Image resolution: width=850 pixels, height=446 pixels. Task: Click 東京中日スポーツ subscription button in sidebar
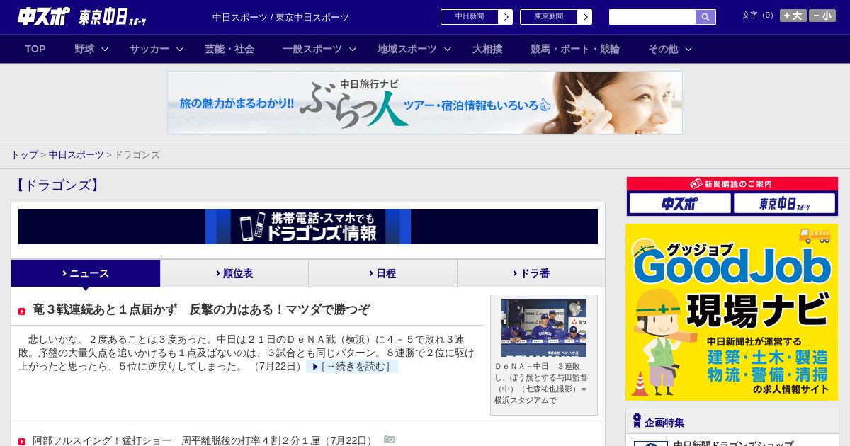pyautogui.click(x=784, y=204)
